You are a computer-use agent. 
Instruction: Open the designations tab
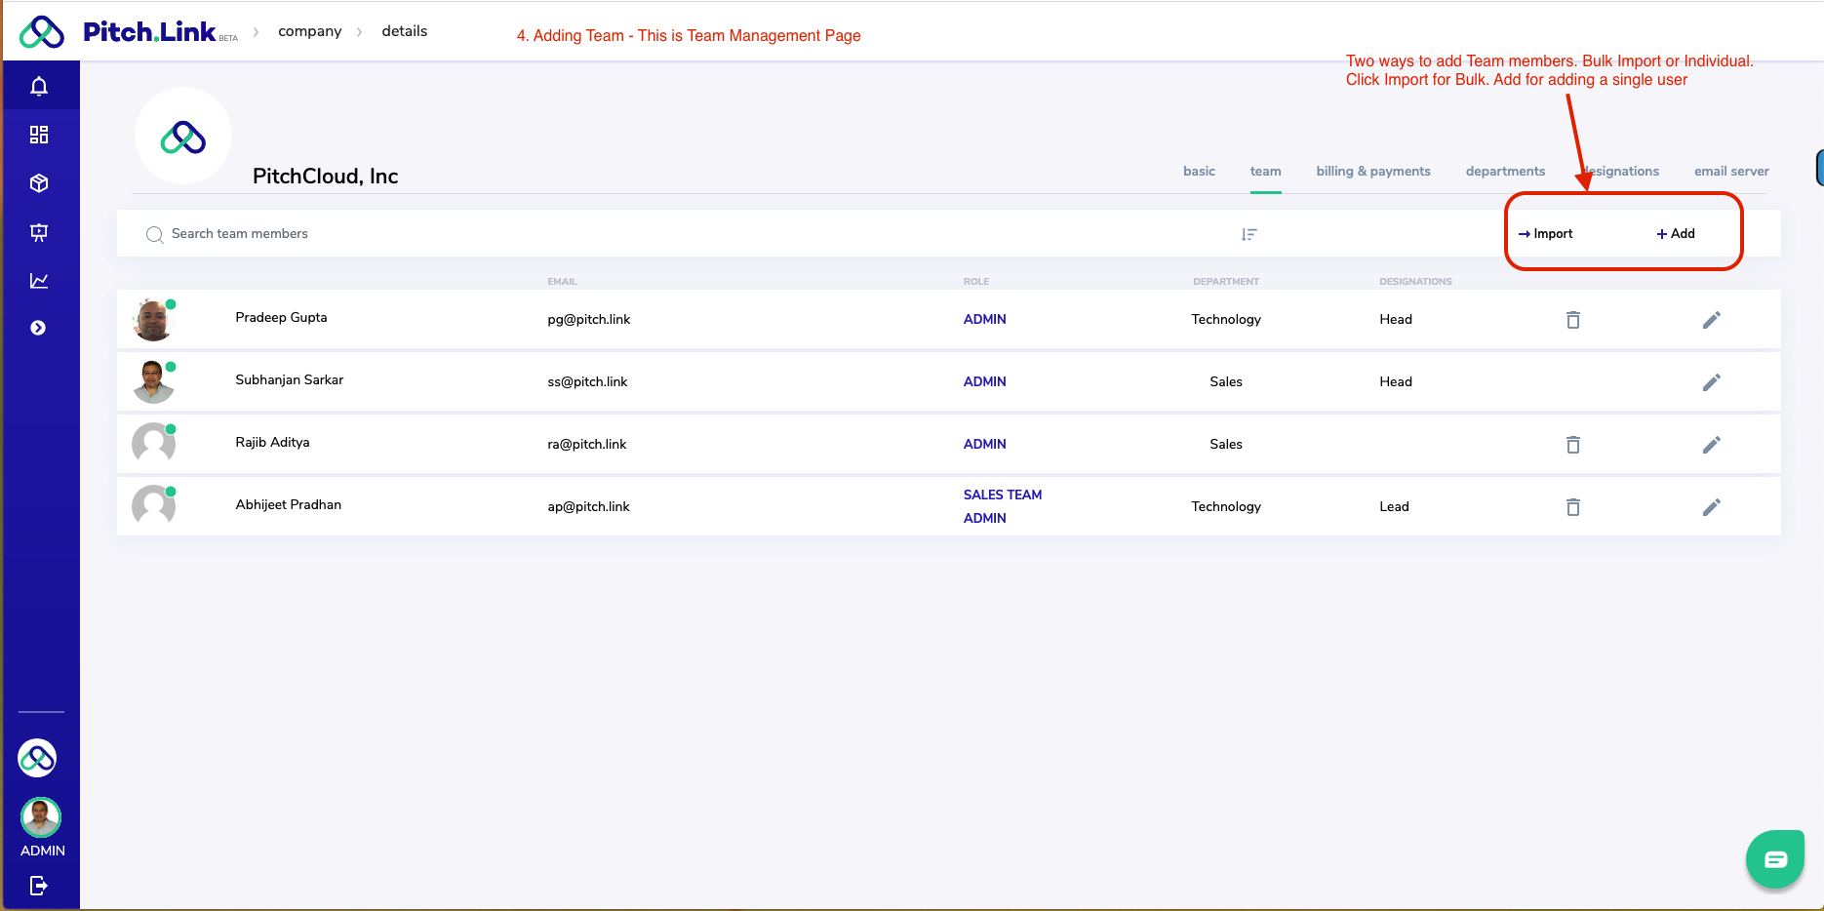[x=1620, y=171]
